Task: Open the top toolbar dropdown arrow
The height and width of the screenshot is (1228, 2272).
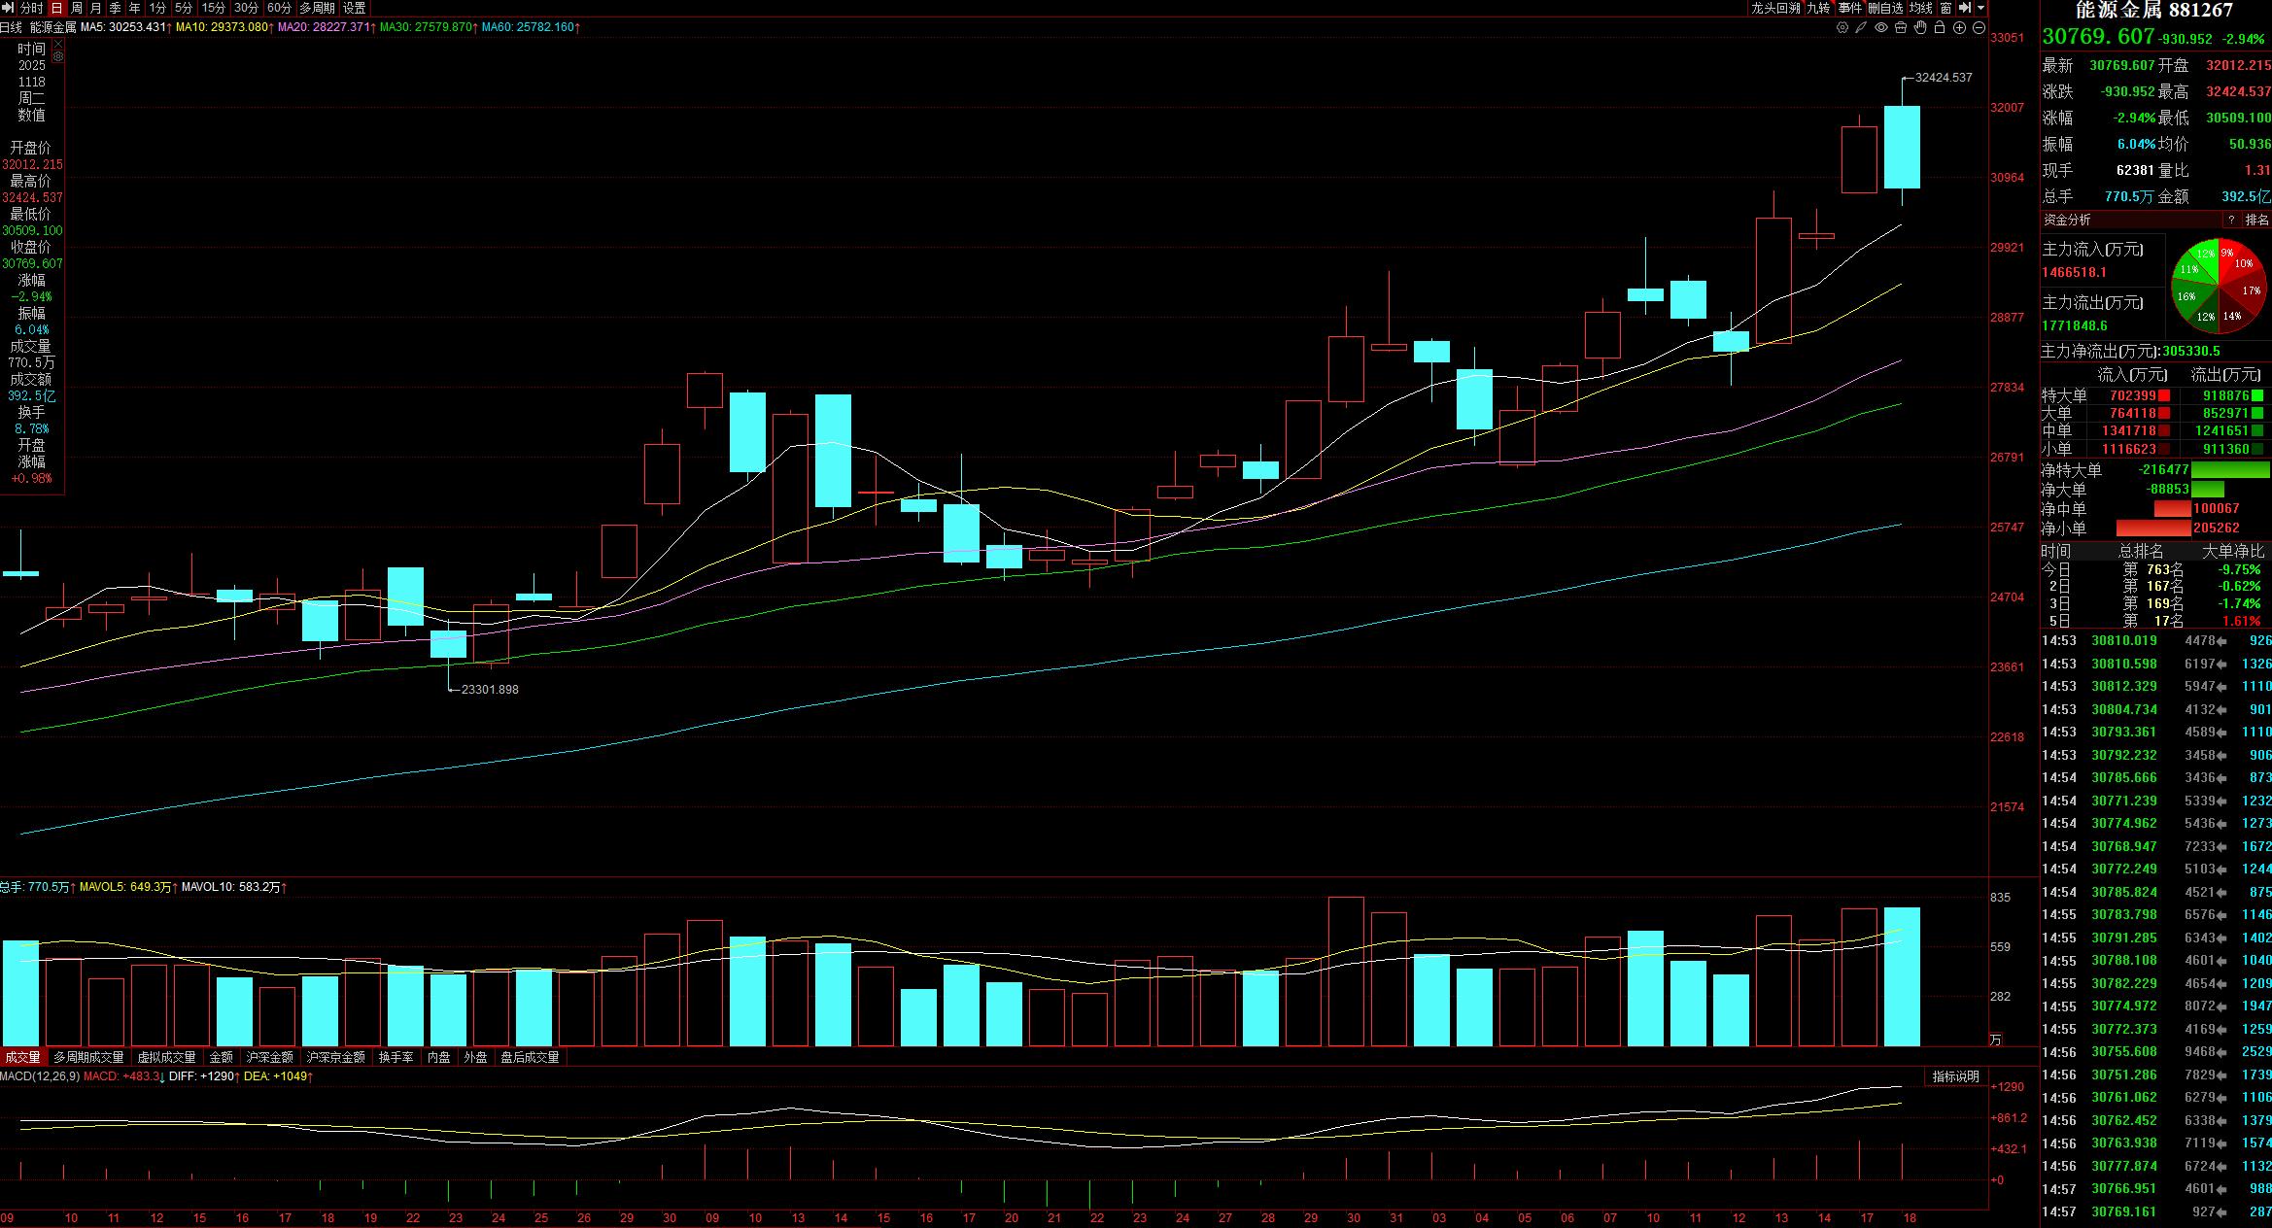Action: 1980,8
